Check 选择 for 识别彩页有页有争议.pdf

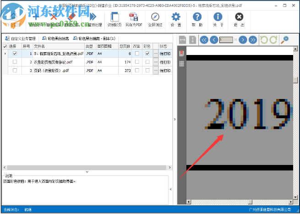pyautogui.click(x=15, y=62)
